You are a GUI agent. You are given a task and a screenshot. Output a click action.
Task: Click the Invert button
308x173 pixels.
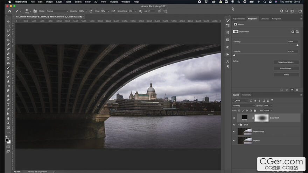pyautogui.click(x=286, y=75)
